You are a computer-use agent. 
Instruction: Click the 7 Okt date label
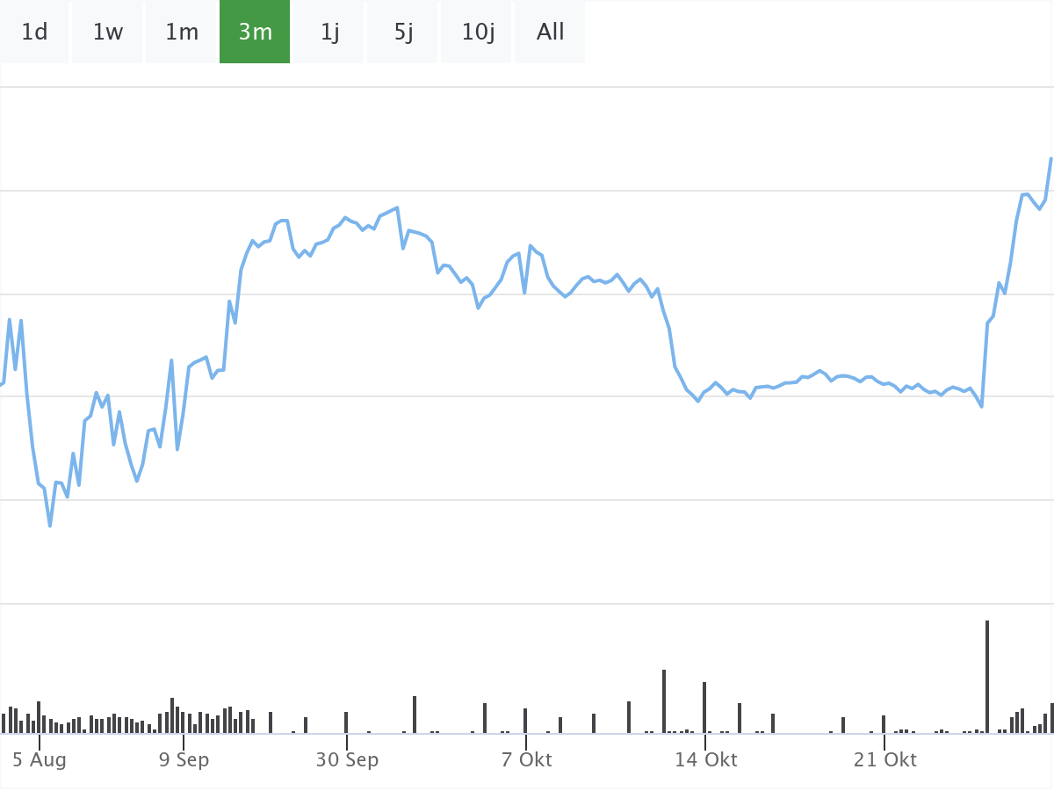click(x=526, y=759)
